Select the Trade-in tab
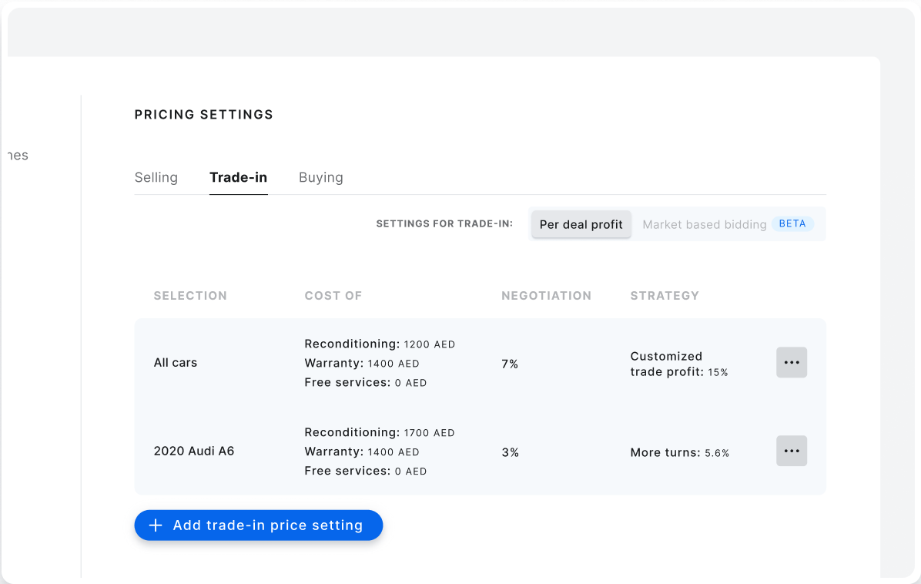 pos(238,177)
